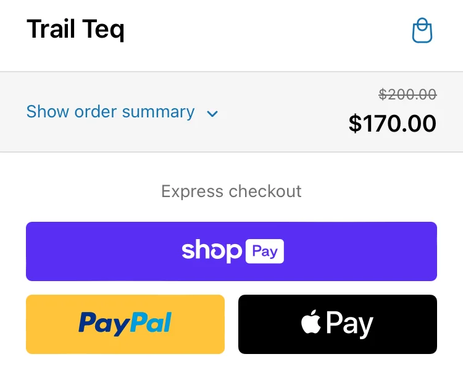Expand order summary using the chevron arrow
The image size is (463, 375).
click(x=212, y=114)
